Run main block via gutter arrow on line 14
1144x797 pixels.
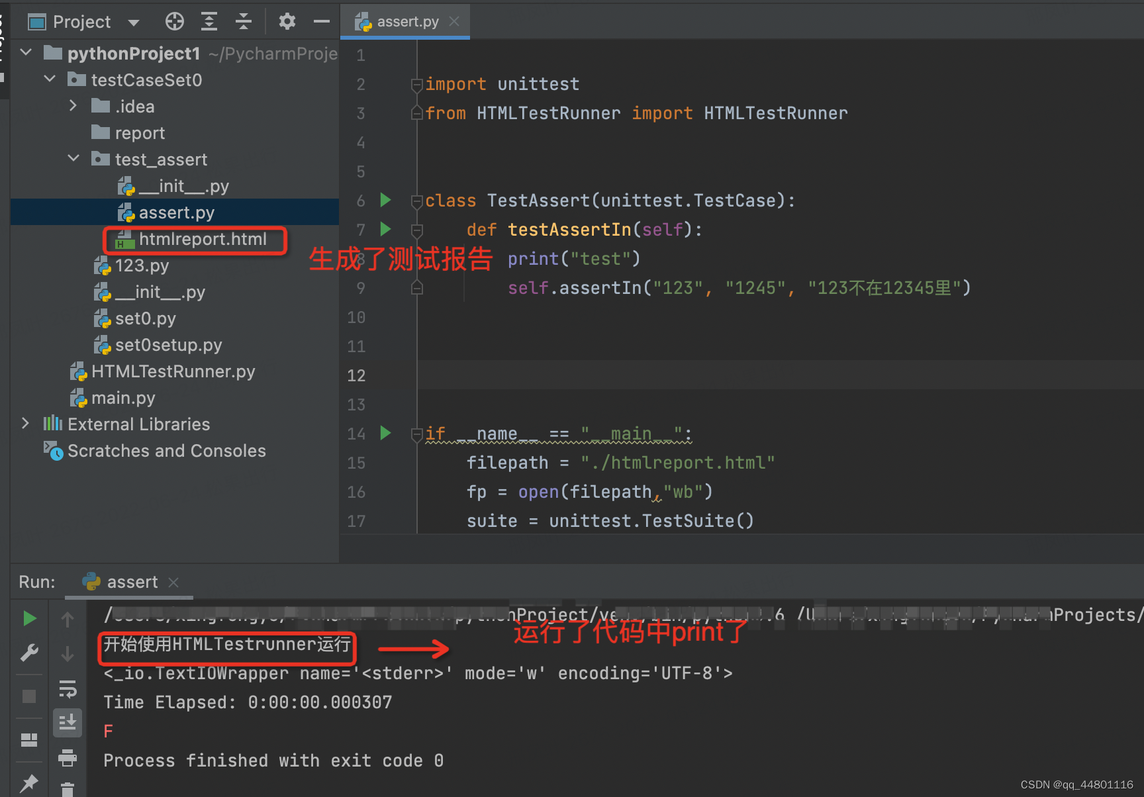tap(385, 433)
